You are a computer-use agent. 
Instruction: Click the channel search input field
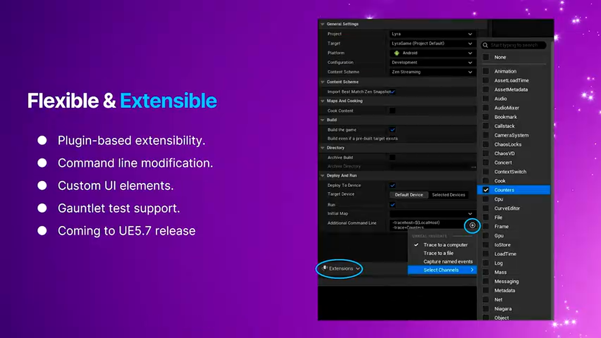pos(516,46)
